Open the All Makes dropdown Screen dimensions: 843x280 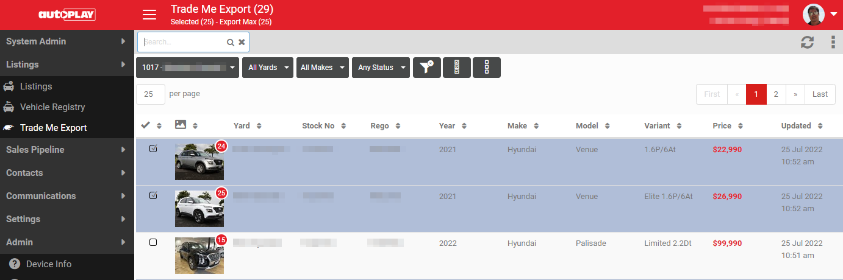coord(322,68)
